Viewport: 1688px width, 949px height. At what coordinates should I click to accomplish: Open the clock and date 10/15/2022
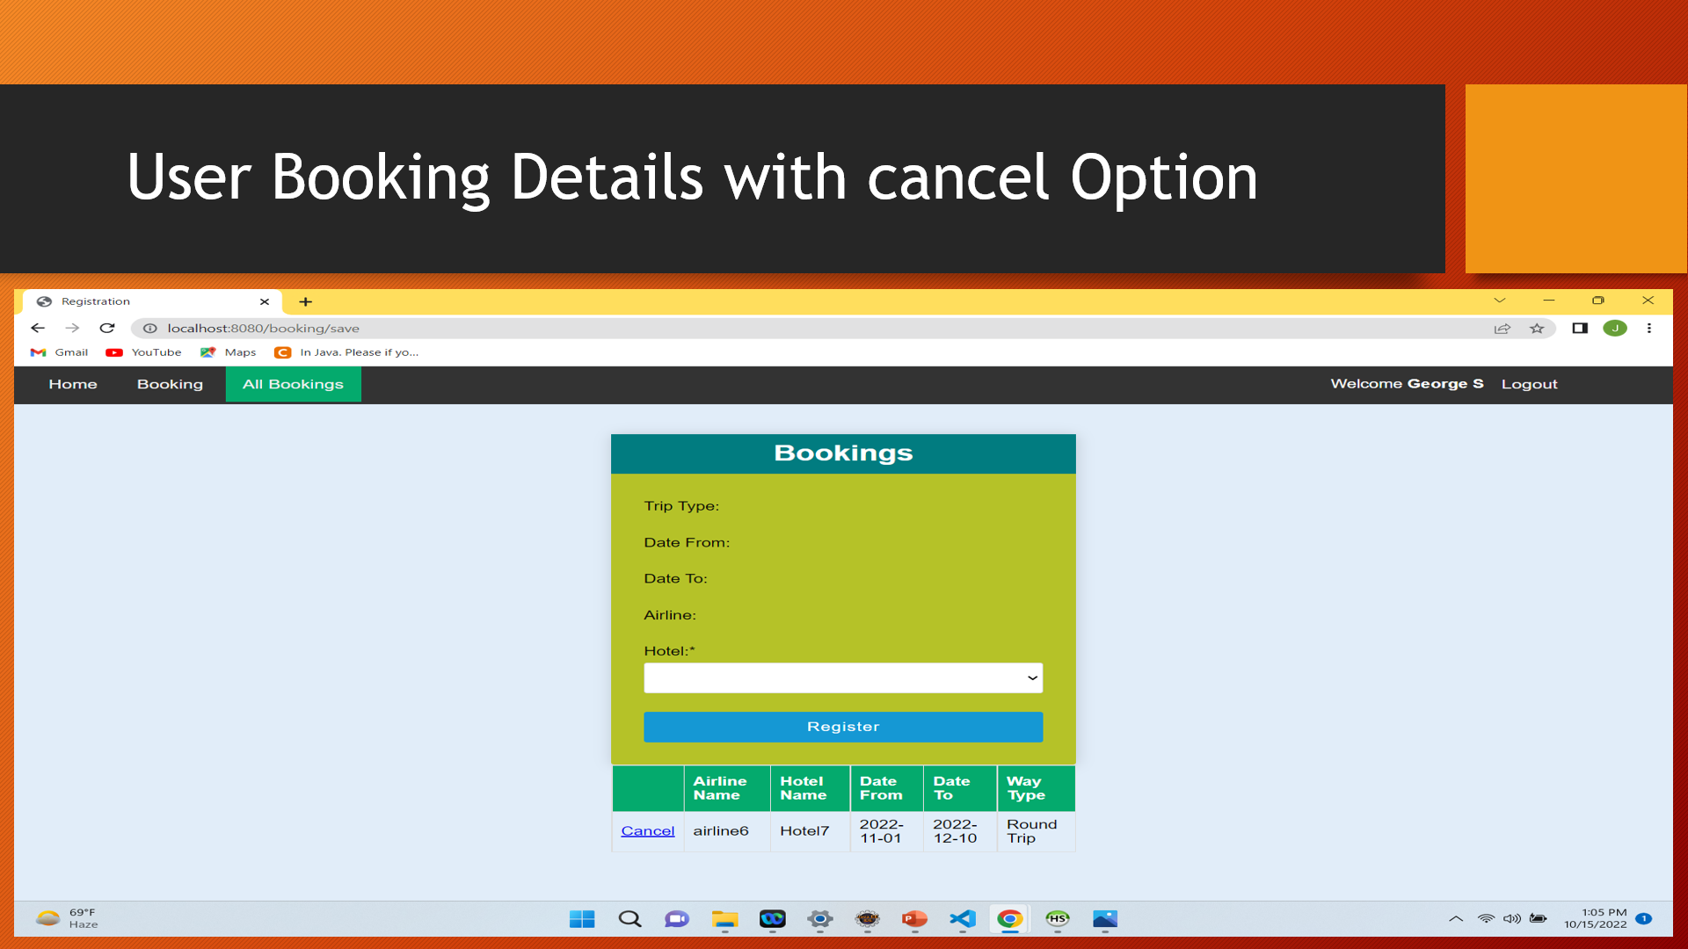tap(1596, 918)
